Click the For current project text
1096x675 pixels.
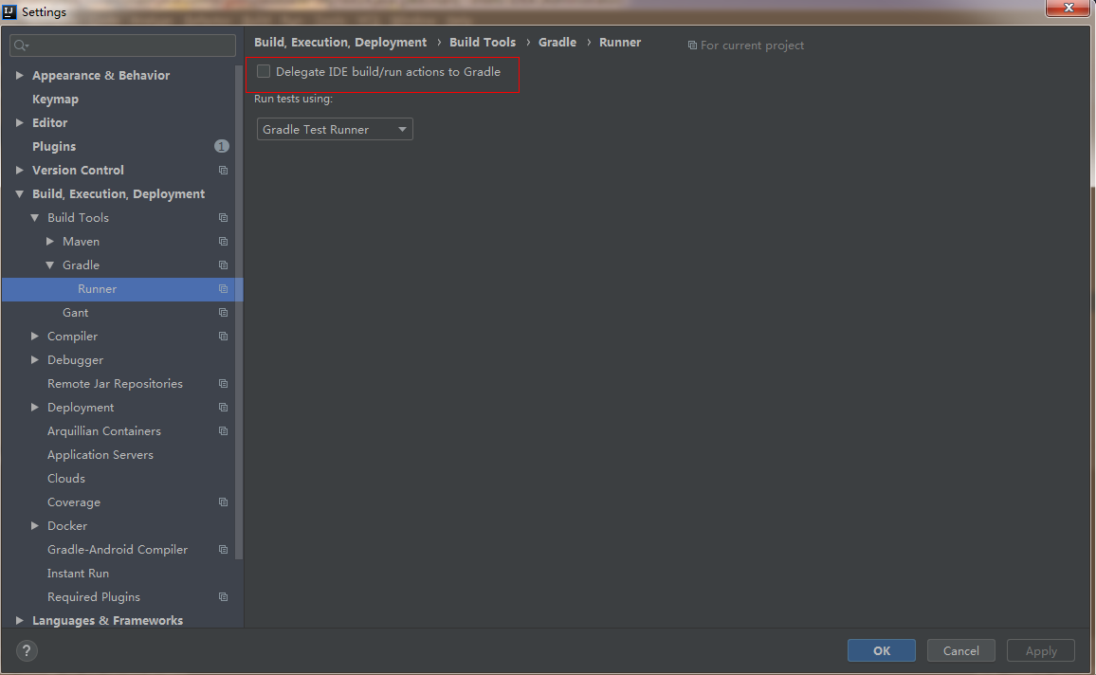pos(752,46)
